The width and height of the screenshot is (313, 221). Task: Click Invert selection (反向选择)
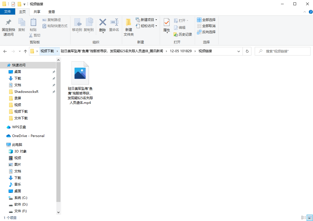point(206,32)
